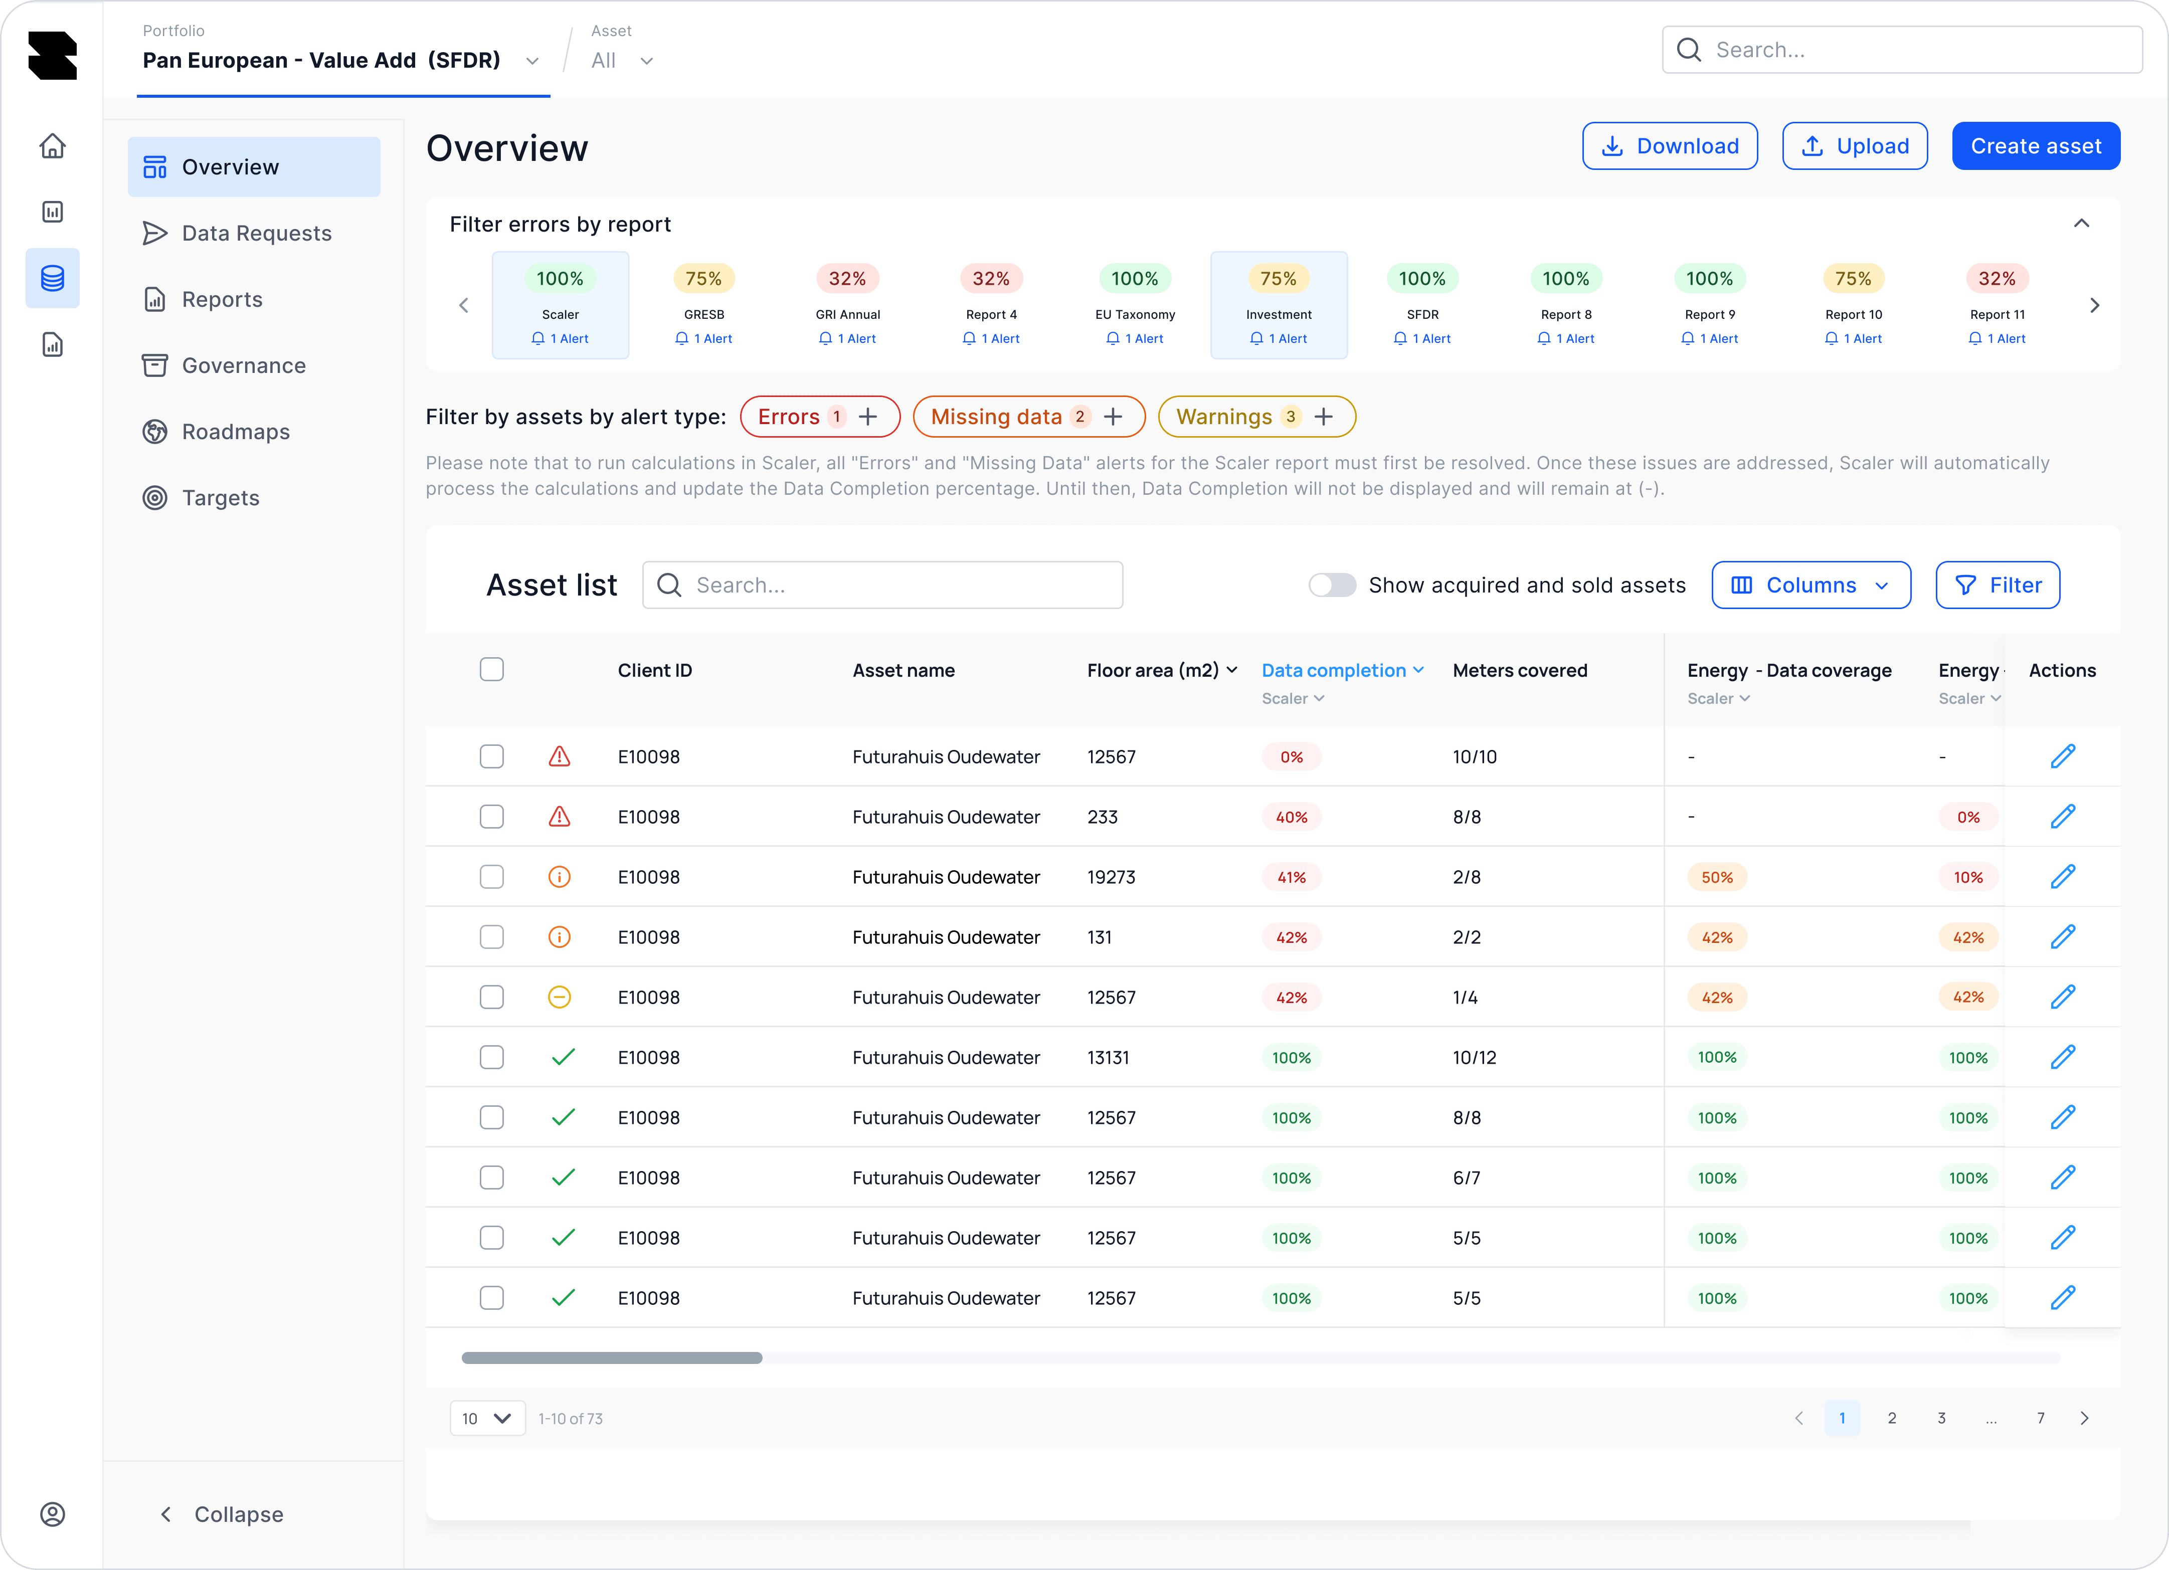
Task: Open the Asset All dropdown
Action: pos(623,61)
